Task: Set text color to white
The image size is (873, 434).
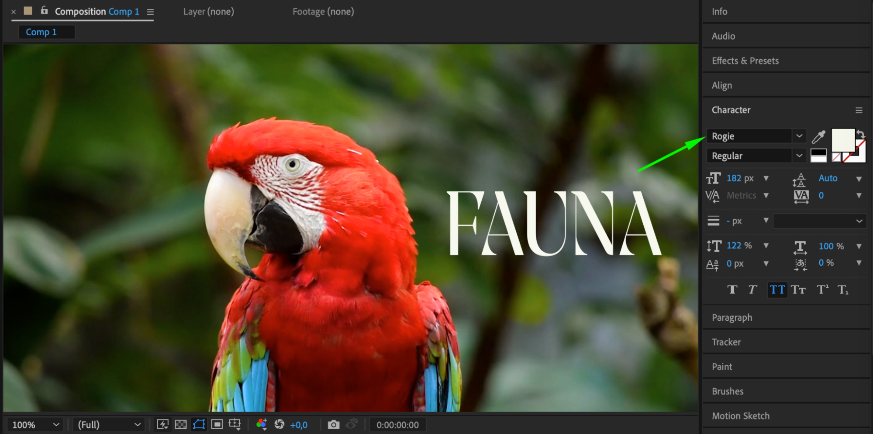Action: tap(818, 159)
